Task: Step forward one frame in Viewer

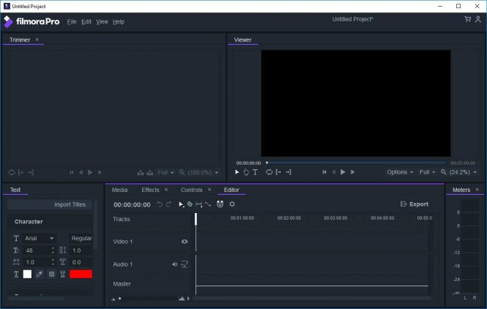Action: click(x=352, y=172)
